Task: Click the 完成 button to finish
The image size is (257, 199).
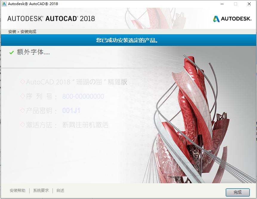Action: [238, 192]
